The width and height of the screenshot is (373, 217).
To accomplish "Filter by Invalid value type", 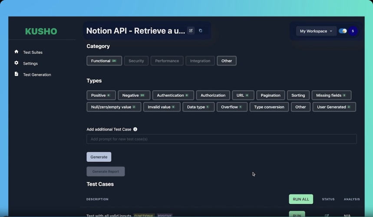I will (162, 107).
